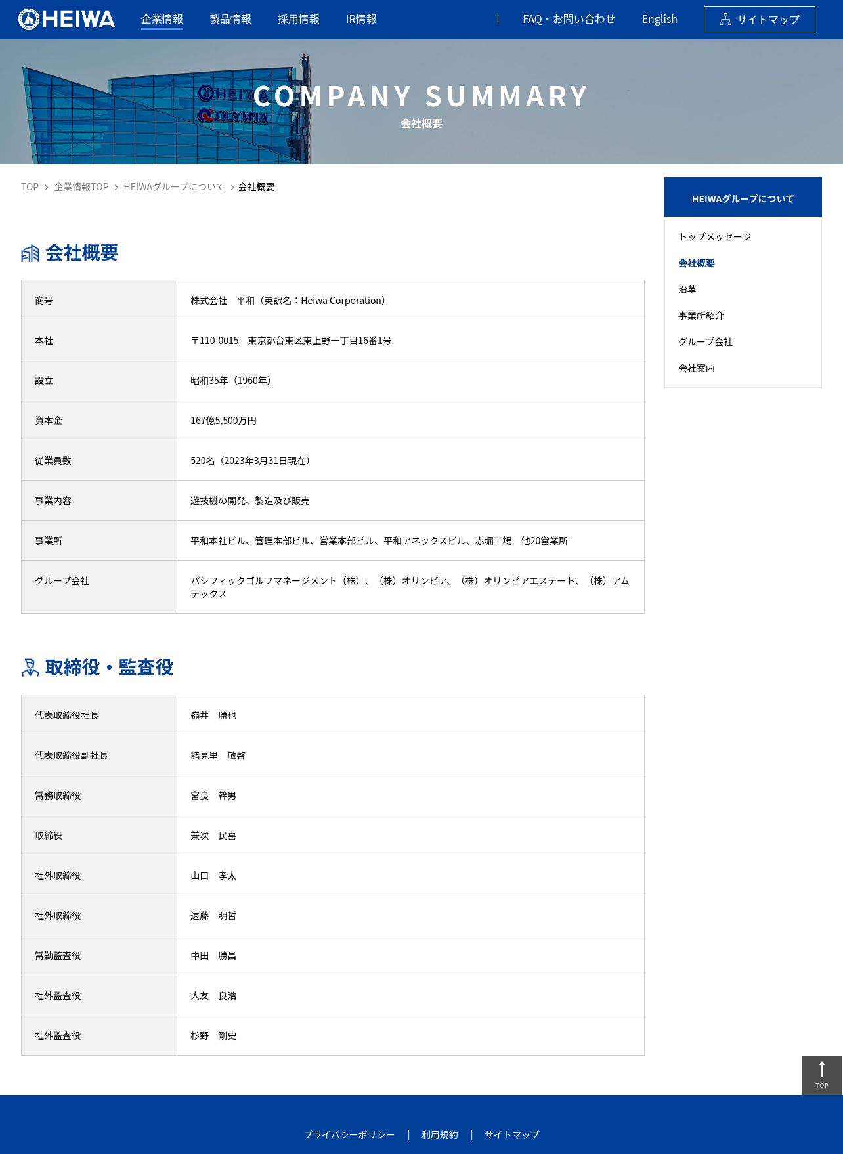The image size is (843, 1154).
Task: Open 沿革 in the sidebar
Action: coord(687,289)
